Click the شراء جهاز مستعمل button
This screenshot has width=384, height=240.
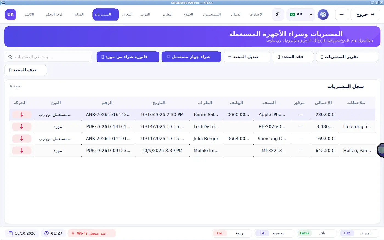191,57
